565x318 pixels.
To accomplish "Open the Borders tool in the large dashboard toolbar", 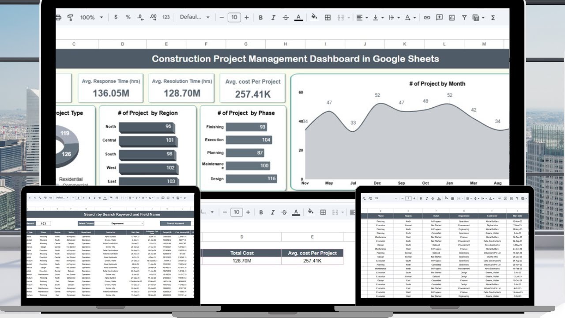I will coord(328,17).
